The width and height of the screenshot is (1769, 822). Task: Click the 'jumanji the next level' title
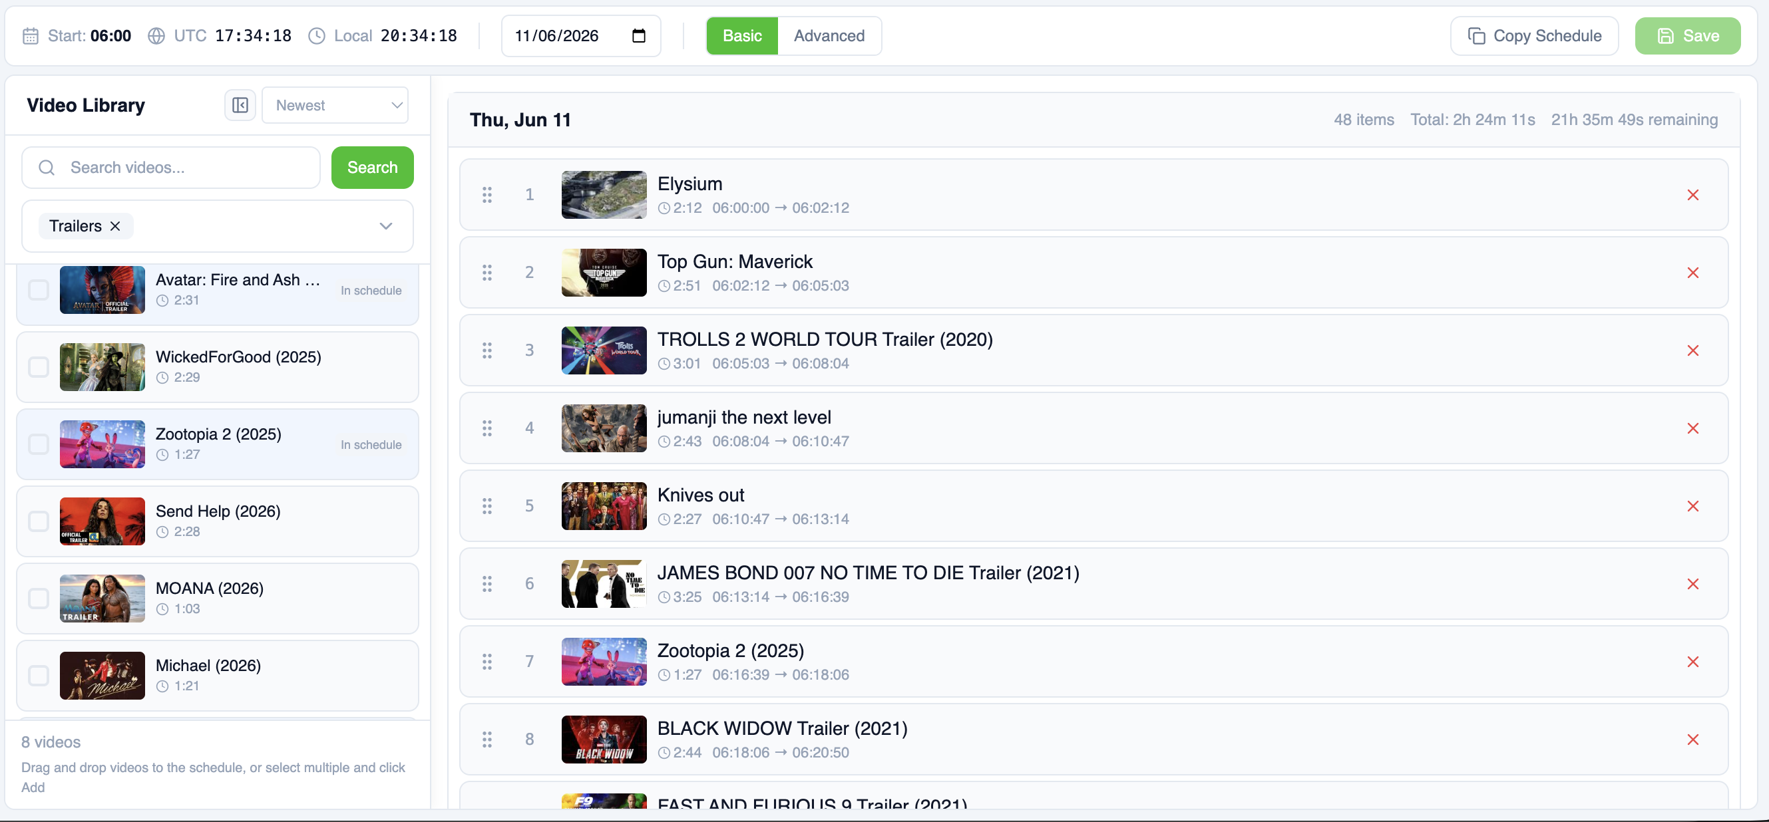pyautogui.click(x=743, y=417)
